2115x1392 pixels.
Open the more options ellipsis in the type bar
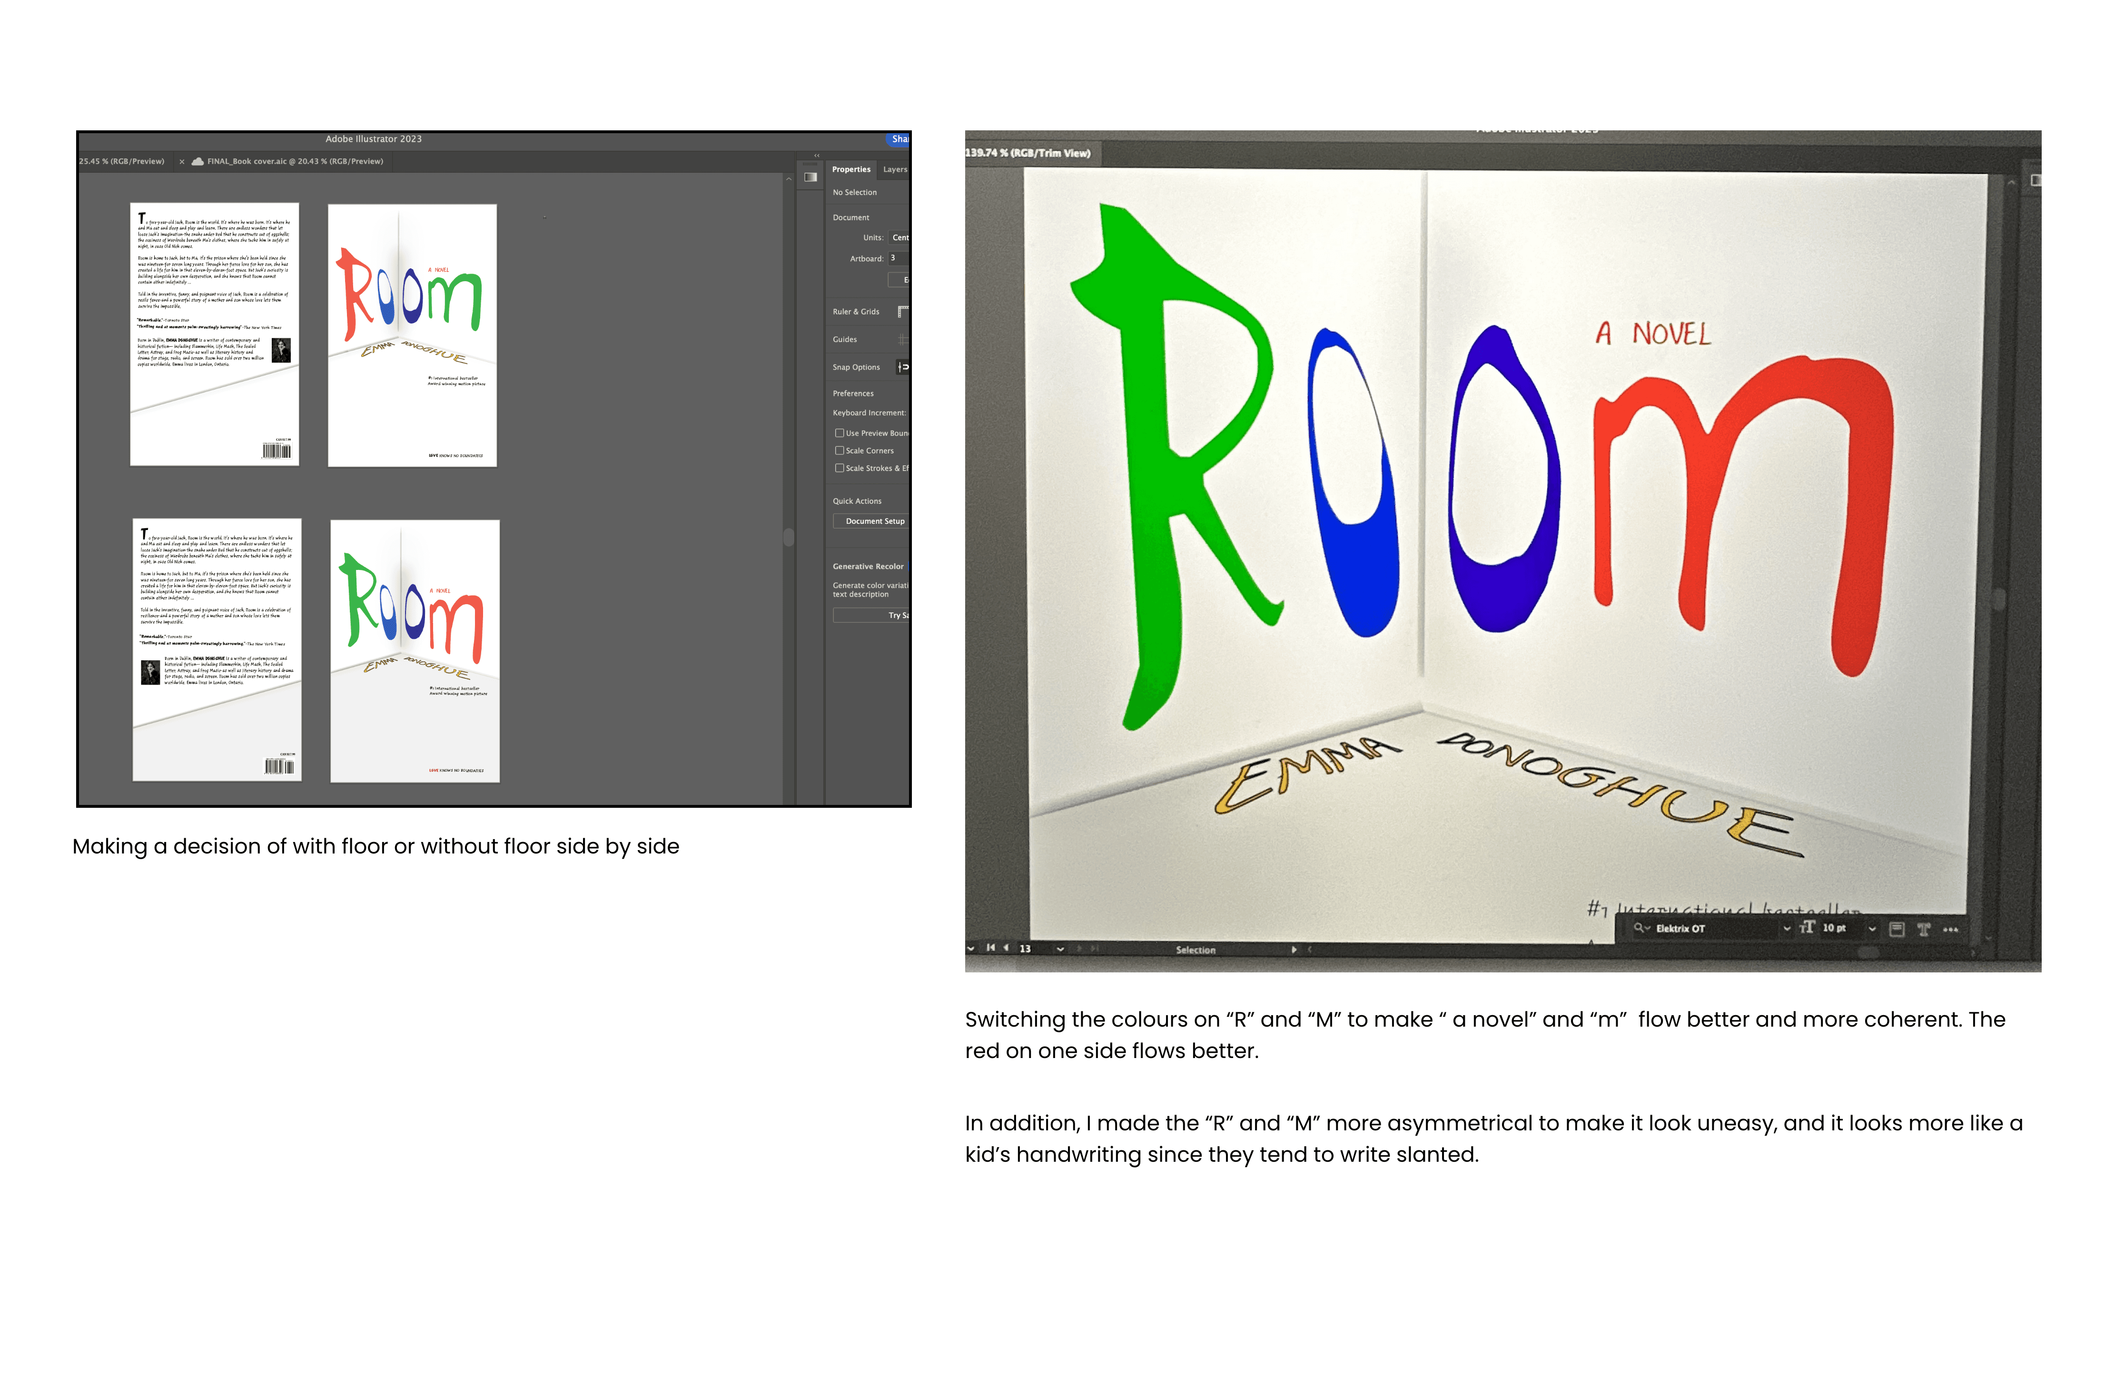tap(1951, 930)
